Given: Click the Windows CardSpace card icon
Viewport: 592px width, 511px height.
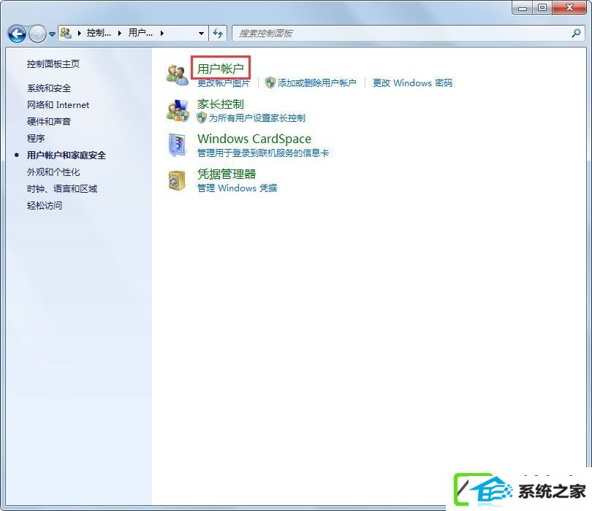Looking at the screenshot, I should coord(178,145).
